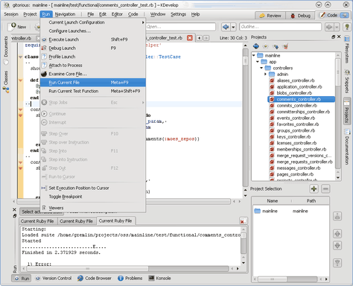Select the third Current Ruby File tab

click(x=115, y=220)
